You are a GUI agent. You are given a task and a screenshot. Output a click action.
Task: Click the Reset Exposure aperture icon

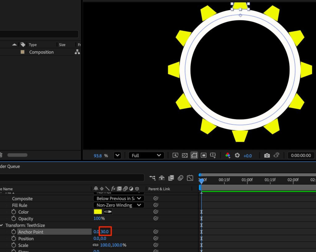(x=237, y=155)
